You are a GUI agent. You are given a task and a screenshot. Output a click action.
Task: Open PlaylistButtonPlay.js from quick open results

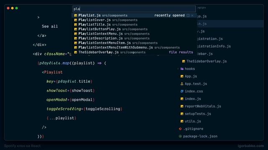(134, 29)
